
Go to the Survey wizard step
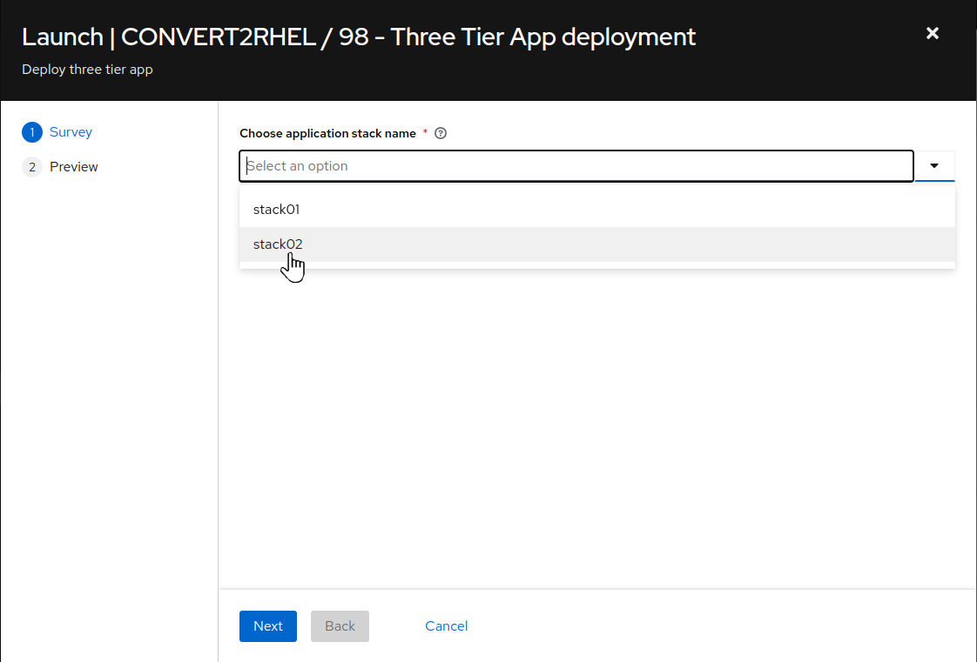coord(71,132)
